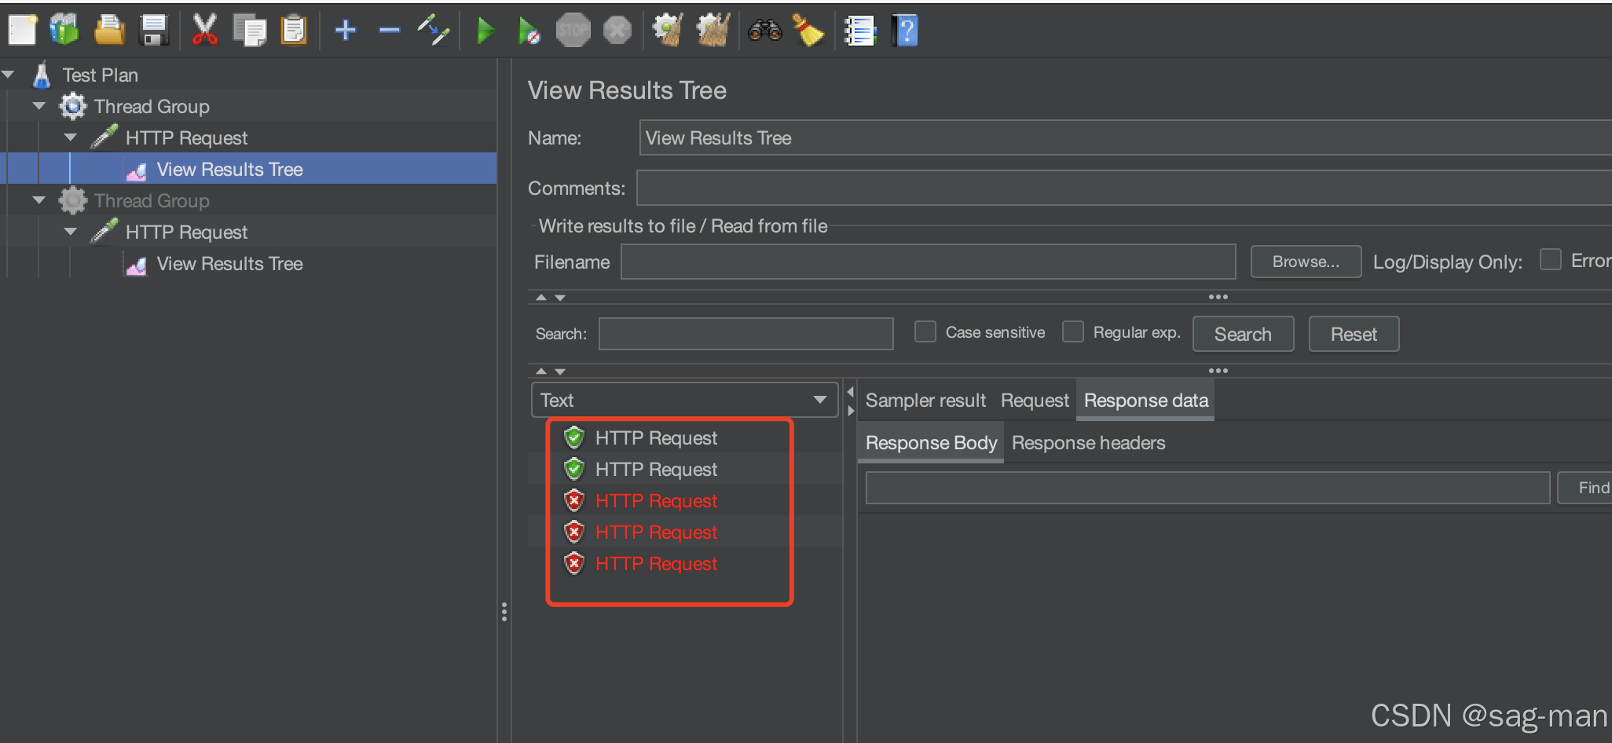Click the Comments input field
This screenshot has width=1612, height=743.
click(x=1123, y=188)
